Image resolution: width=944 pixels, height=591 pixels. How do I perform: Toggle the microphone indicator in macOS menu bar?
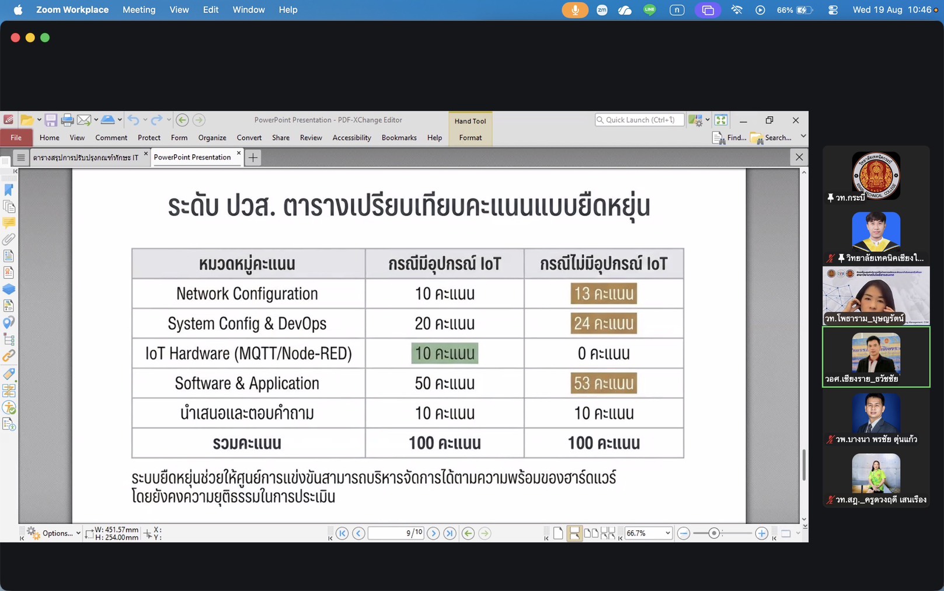tap(575, 10)
